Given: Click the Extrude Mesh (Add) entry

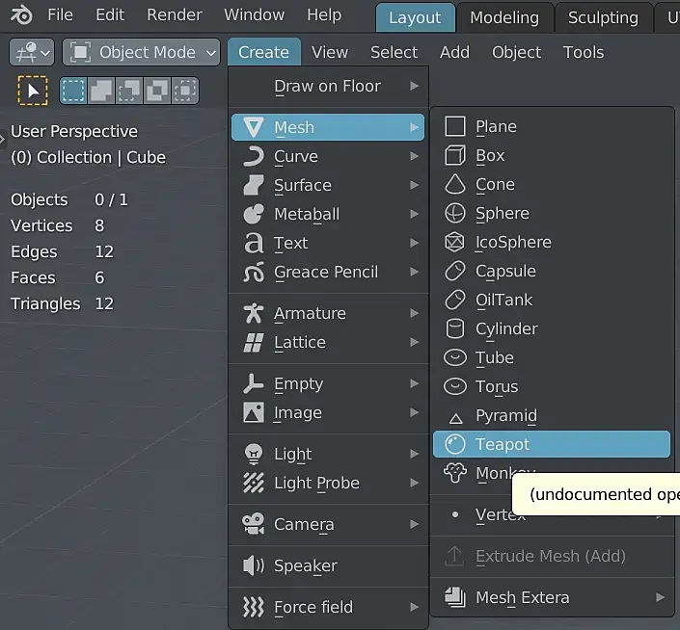Looking at the screenshot, I should 551,556.
